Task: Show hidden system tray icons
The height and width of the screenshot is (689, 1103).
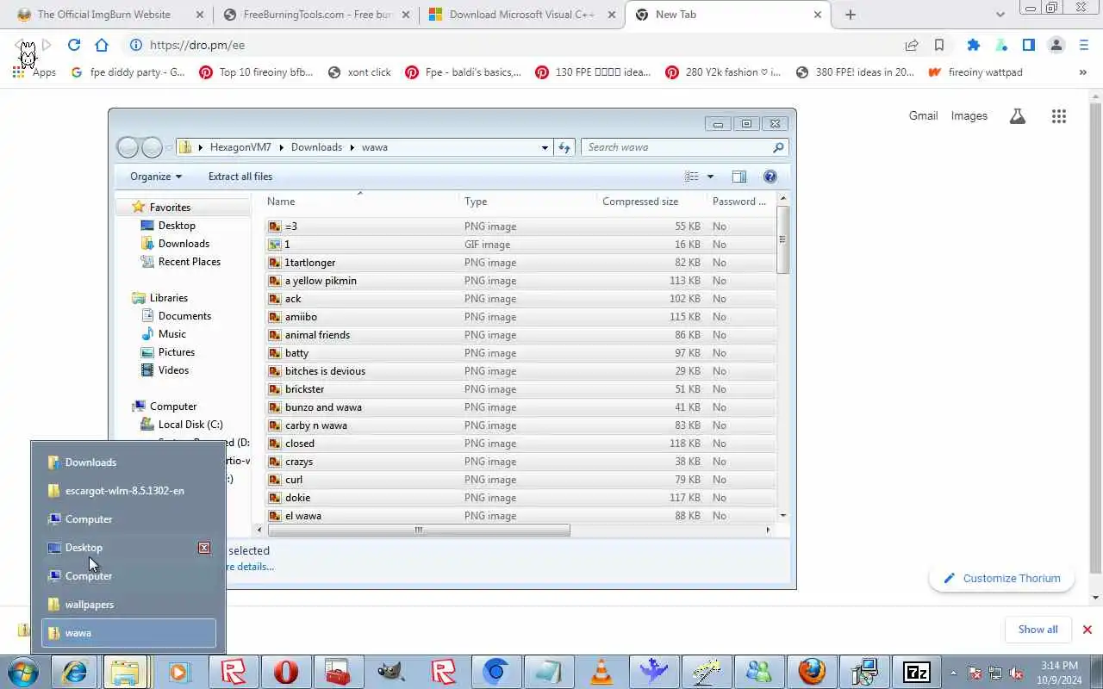Action: point(953,673)
